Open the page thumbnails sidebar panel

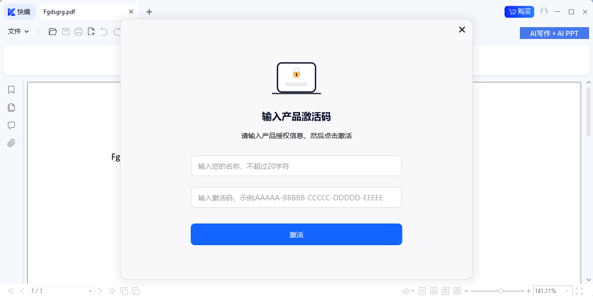click(x=11, y=108)
